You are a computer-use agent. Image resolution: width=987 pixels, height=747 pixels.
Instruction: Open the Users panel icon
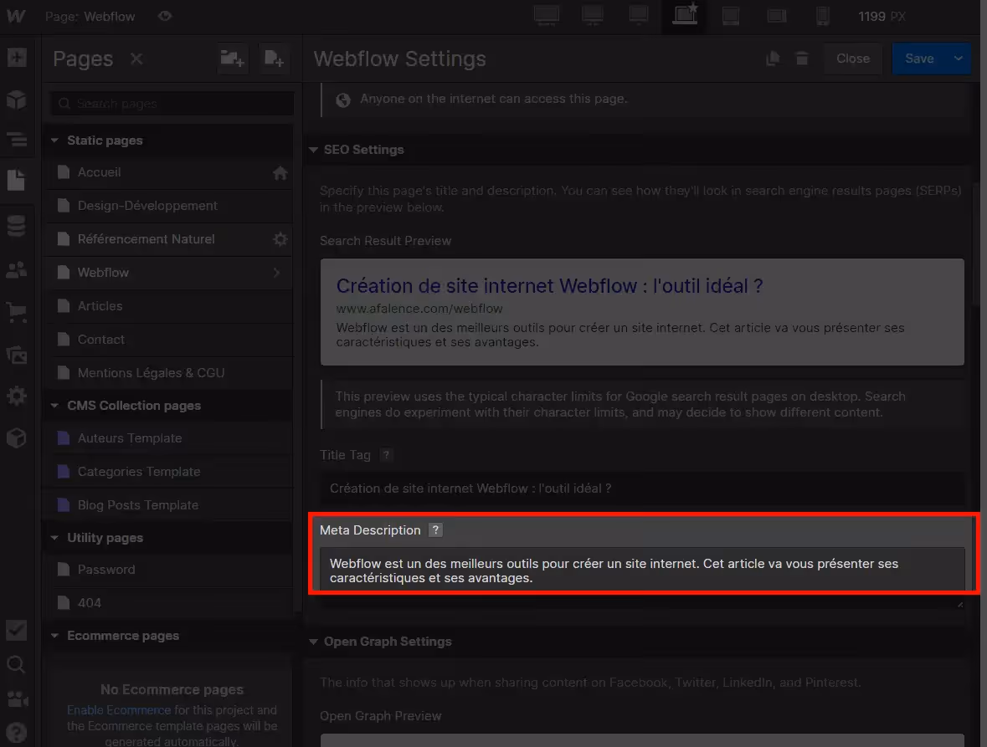[x=17, y=270]
